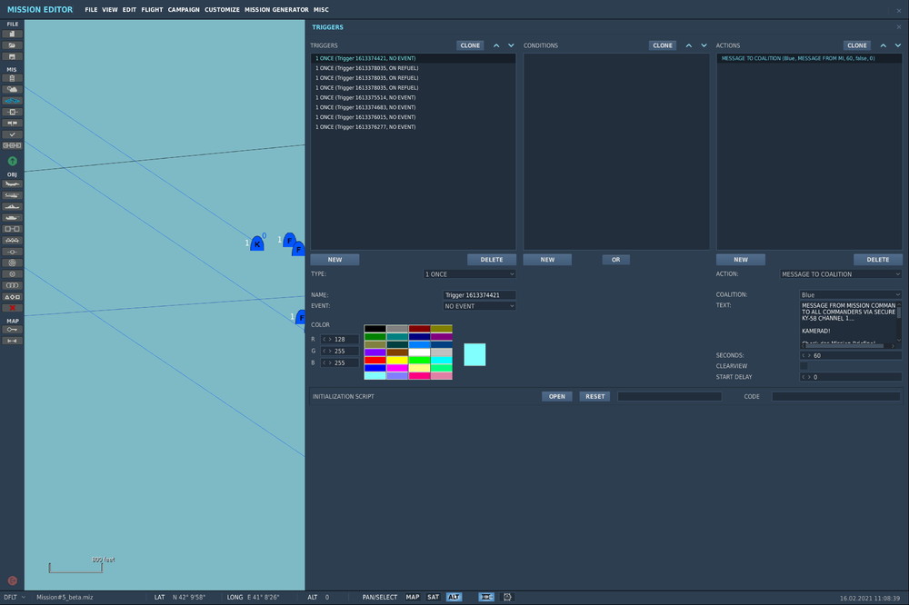The width and height of the screenshot is (909, 605).
Task: Select the ground vehicle group tool
Action: click(12, 218)
